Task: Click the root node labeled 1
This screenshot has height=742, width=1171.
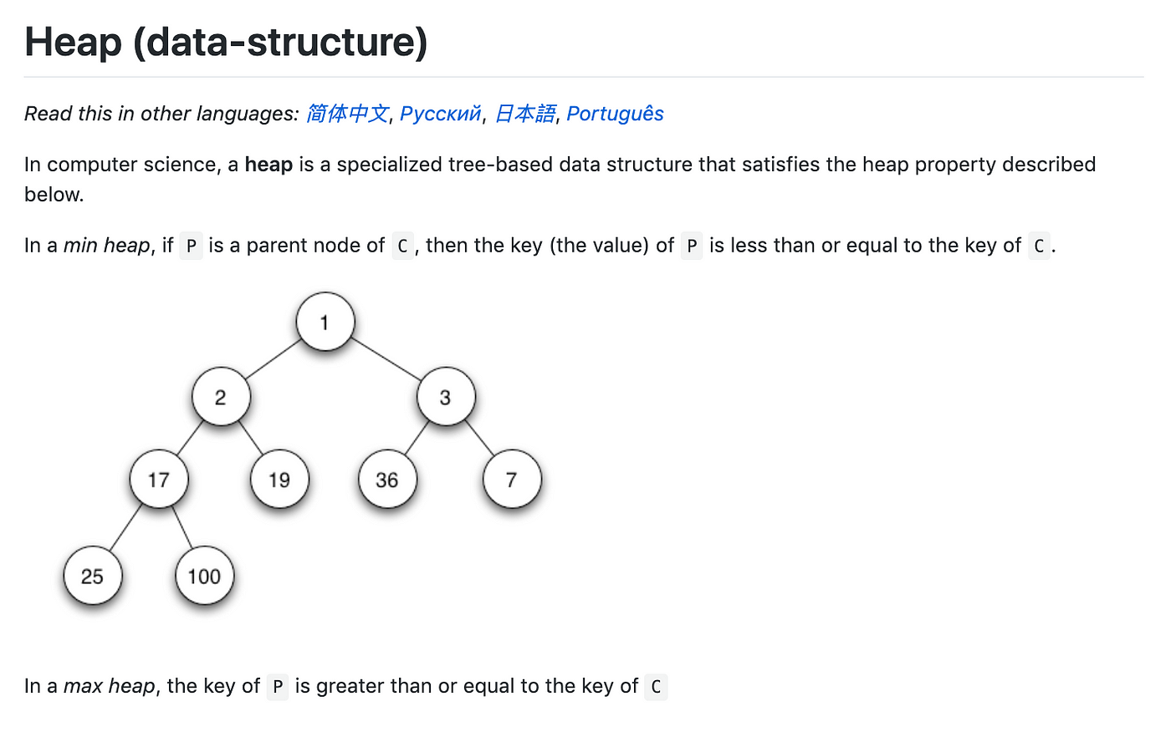Action: 325,322
